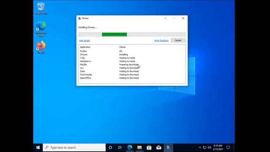Select the Firefox desktop shortcut
This screenshot has height=152, width=270.
tap(41, 47)
